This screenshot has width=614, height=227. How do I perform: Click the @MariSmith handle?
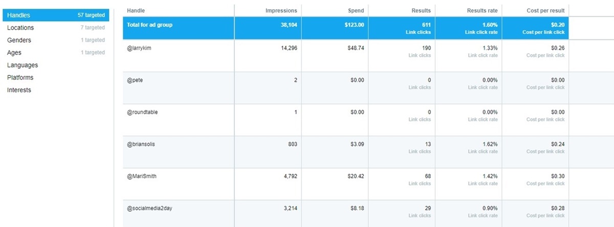coord(141,176)
